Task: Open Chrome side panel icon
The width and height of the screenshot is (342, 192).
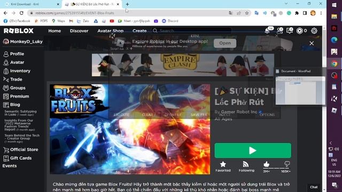Action: 305,13
